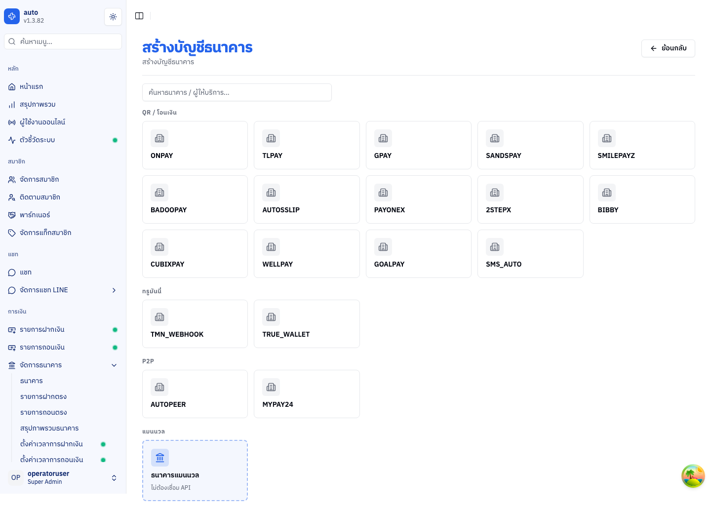
Task: Click the 'Super Admin' role text
Action: click(45, 482)
